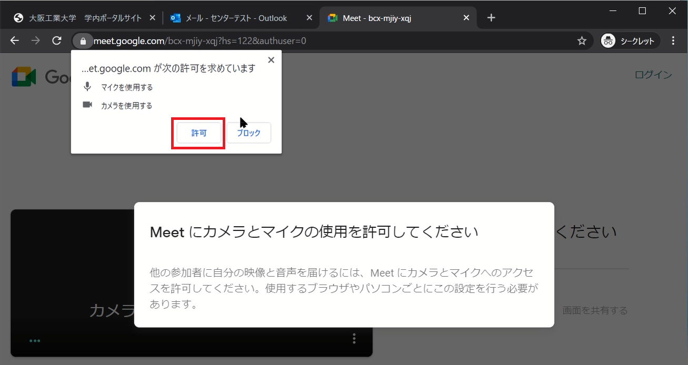Image resolution: width=688 pixels, height=365 pixels.
Task: Click the Google Meet logo
Action: click(x=24, y=77)
